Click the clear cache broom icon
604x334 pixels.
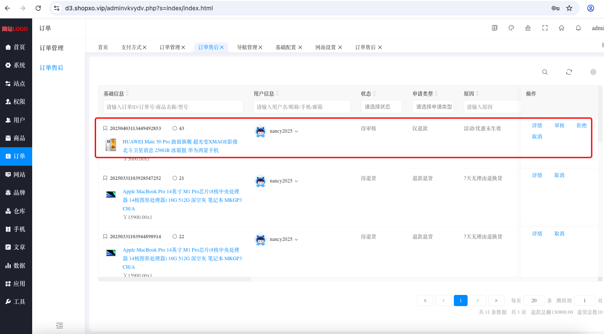coord(528,28)
